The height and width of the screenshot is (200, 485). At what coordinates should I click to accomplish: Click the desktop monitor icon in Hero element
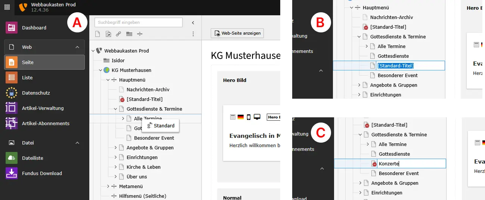pyautogui.click(x=257, y=117)
